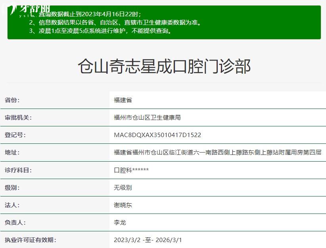Image resolution: width=326 pixels, height=248 pixels.
Task: Select legal person name 谢晓东
Action: pos(123,205)
